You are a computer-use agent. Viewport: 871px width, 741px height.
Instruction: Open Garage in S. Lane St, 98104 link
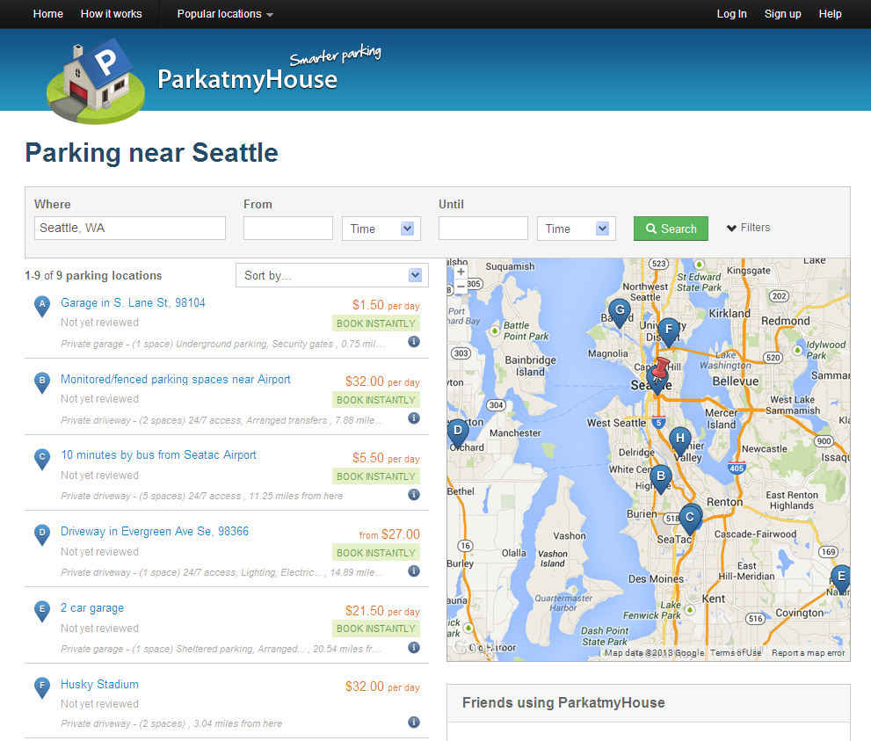click(133, 302)
